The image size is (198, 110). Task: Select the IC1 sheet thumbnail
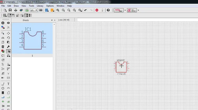tap(32, 38)
